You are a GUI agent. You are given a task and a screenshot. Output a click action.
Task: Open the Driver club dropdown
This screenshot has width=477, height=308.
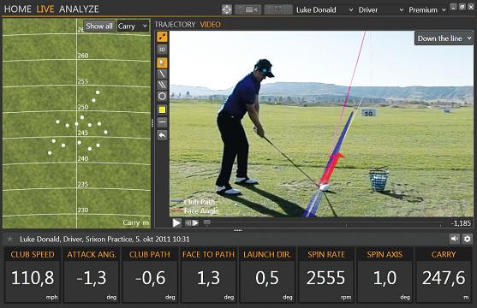pos(380,10)
